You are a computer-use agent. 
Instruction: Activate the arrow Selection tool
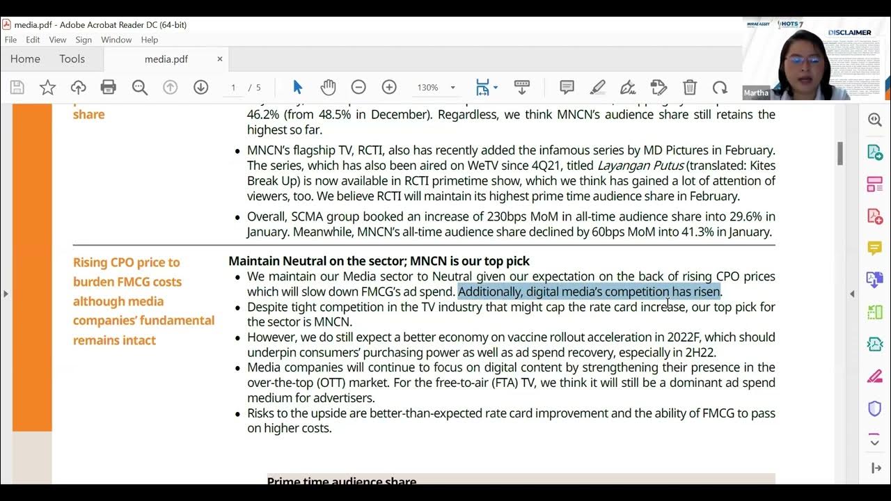point(298,87)
